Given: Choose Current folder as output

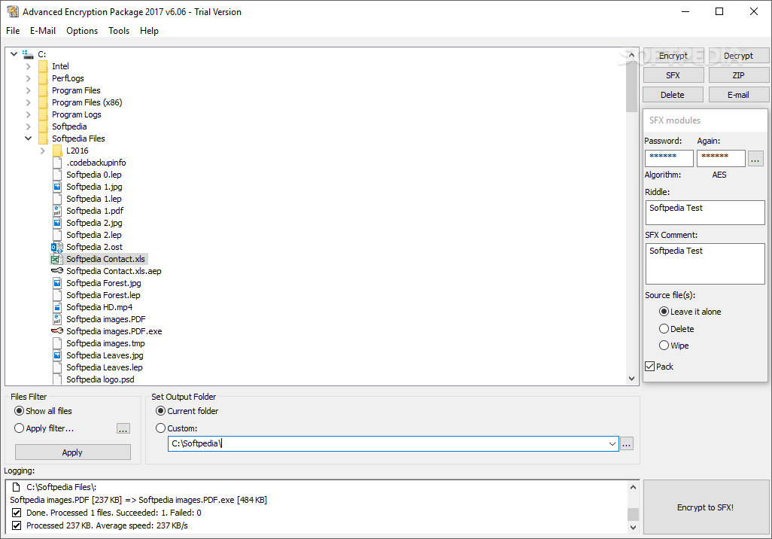Looking at the screenshot, I should (x=160, y=411).
